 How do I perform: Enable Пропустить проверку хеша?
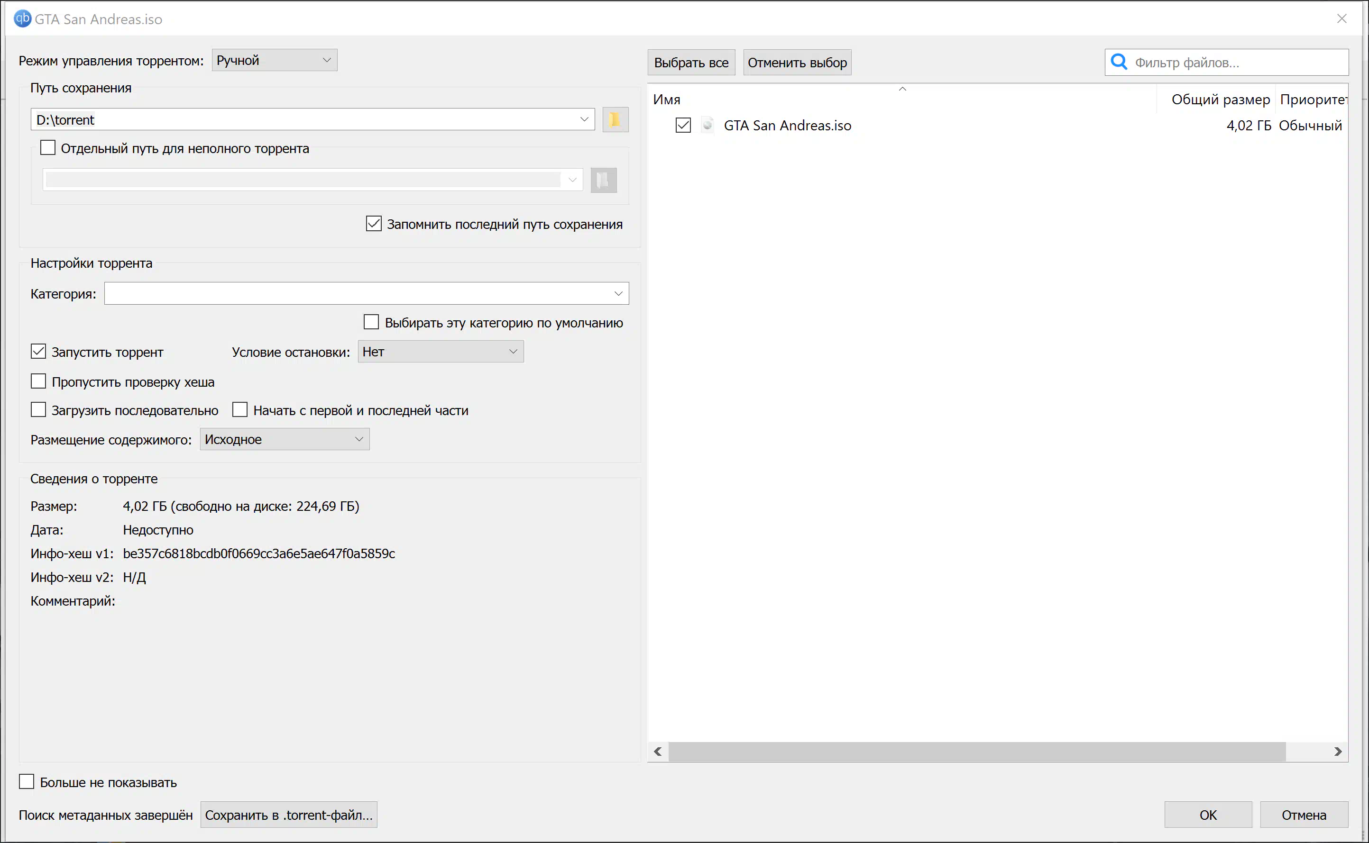38,381
